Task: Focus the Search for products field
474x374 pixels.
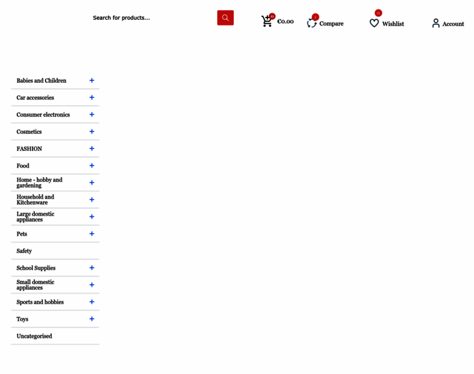Action: [153, 18]
